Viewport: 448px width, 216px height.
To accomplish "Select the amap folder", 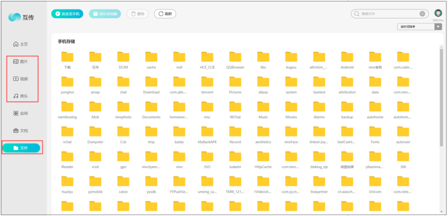I will tap(96, 85).
